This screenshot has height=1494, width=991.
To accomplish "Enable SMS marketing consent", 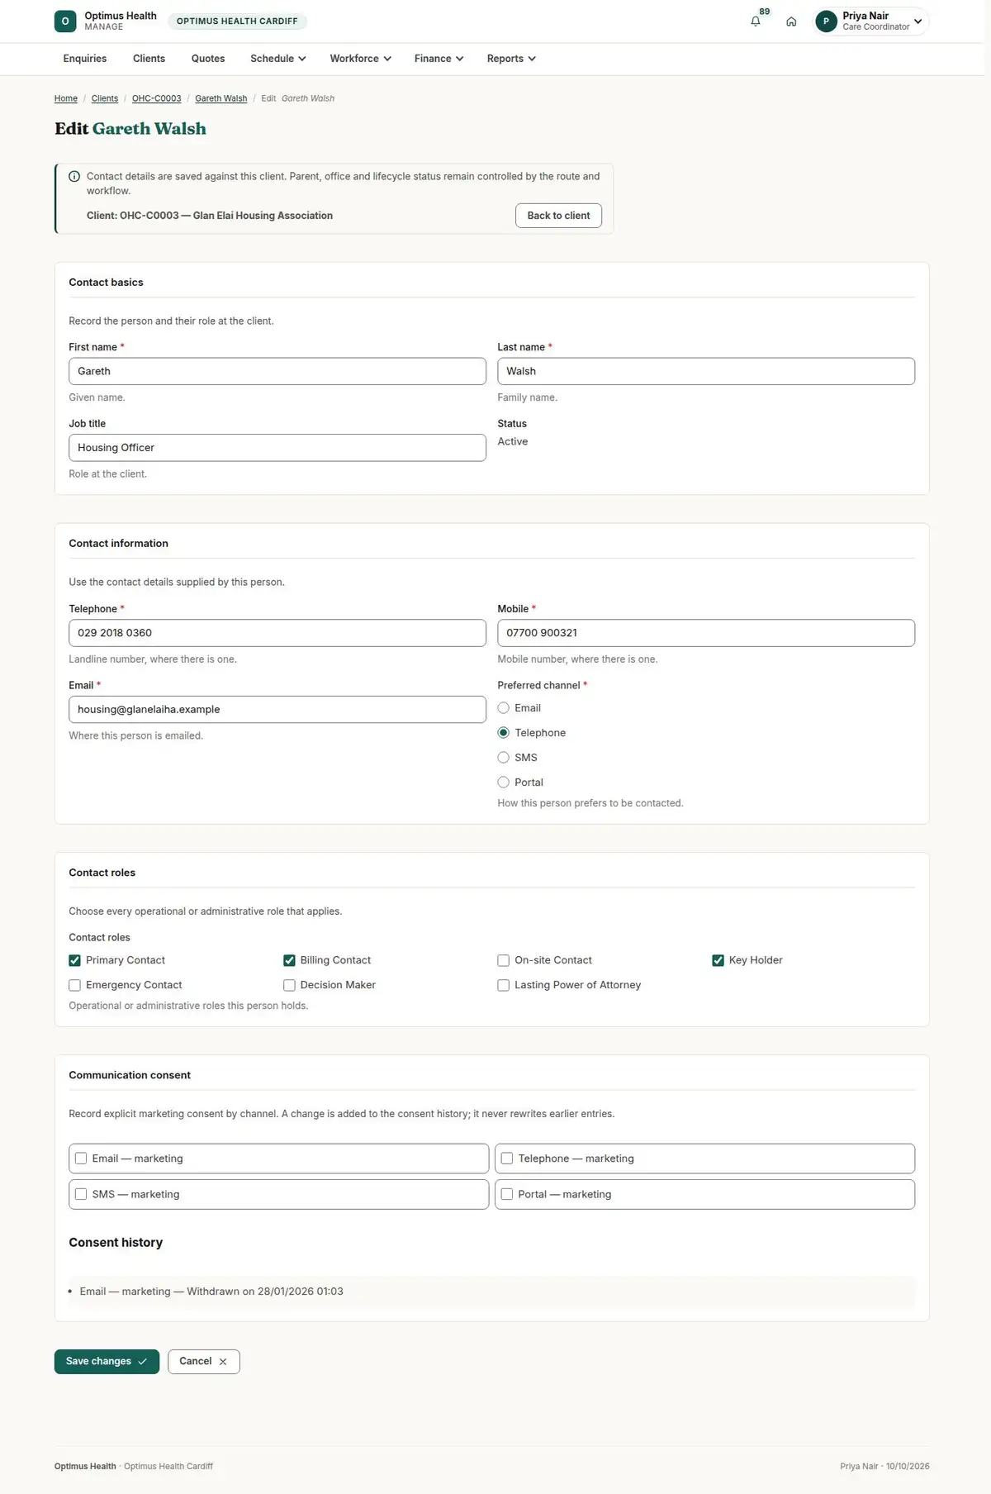I will point(81,1194).
